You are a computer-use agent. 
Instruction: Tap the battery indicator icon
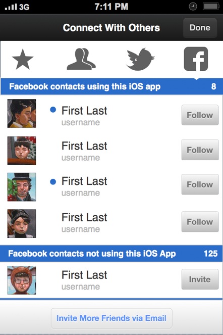211,7
